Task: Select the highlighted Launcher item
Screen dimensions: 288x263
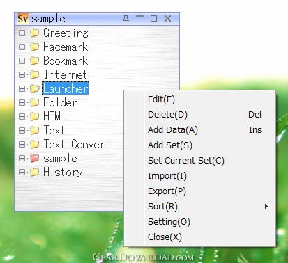Action: tap(66, 88)
